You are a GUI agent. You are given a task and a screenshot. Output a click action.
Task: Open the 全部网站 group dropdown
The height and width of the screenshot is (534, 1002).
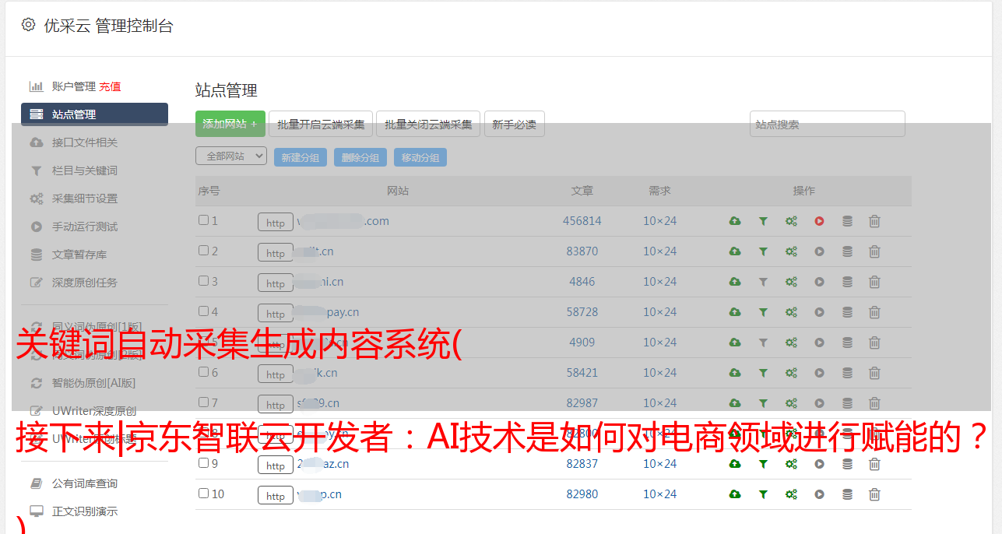pos(230,156)
